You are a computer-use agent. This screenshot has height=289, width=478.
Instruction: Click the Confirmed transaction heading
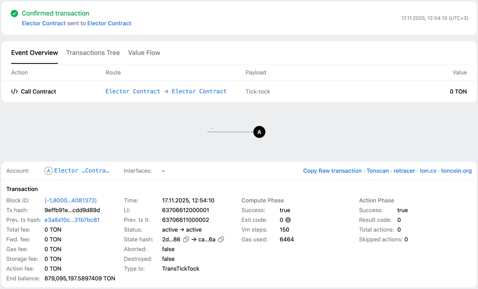tap(55, 13)
